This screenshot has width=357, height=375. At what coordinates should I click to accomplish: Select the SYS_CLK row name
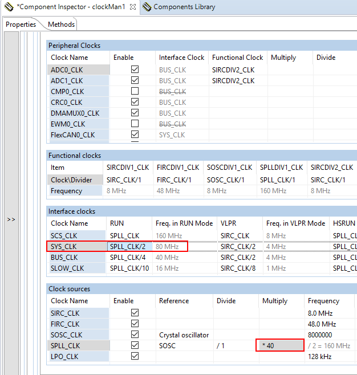coord(76,247)
